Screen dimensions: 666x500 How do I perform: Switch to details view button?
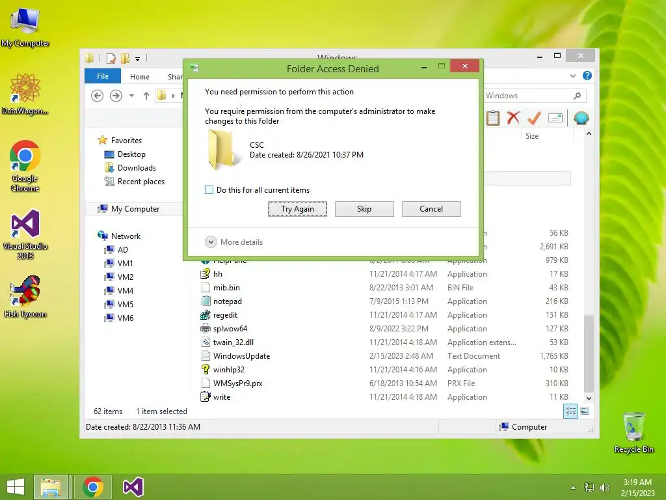click(x=570, y=411)
